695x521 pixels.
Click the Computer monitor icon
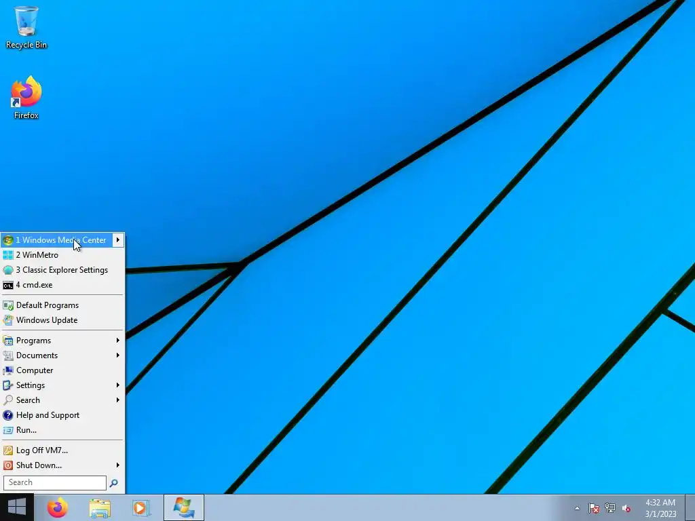click(8, 370)
